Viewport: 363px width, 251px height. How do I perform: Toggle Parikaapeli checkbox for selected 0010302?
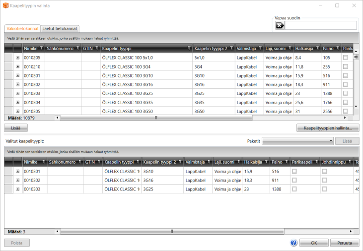(294, 180)
